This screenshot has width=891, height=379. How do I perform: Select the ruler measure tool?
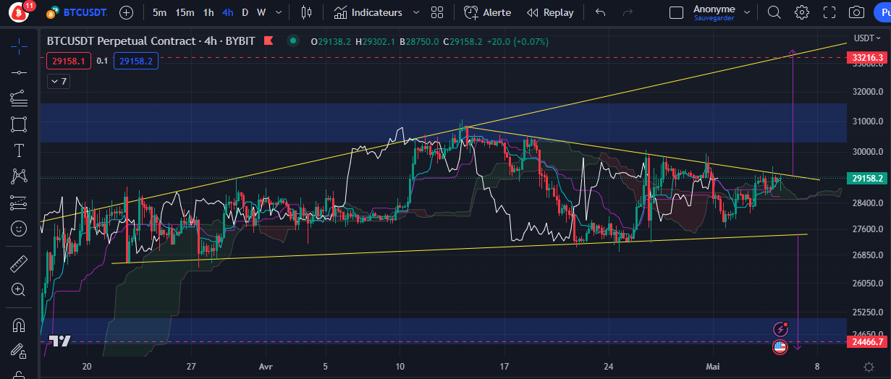[x=20, y=263]
